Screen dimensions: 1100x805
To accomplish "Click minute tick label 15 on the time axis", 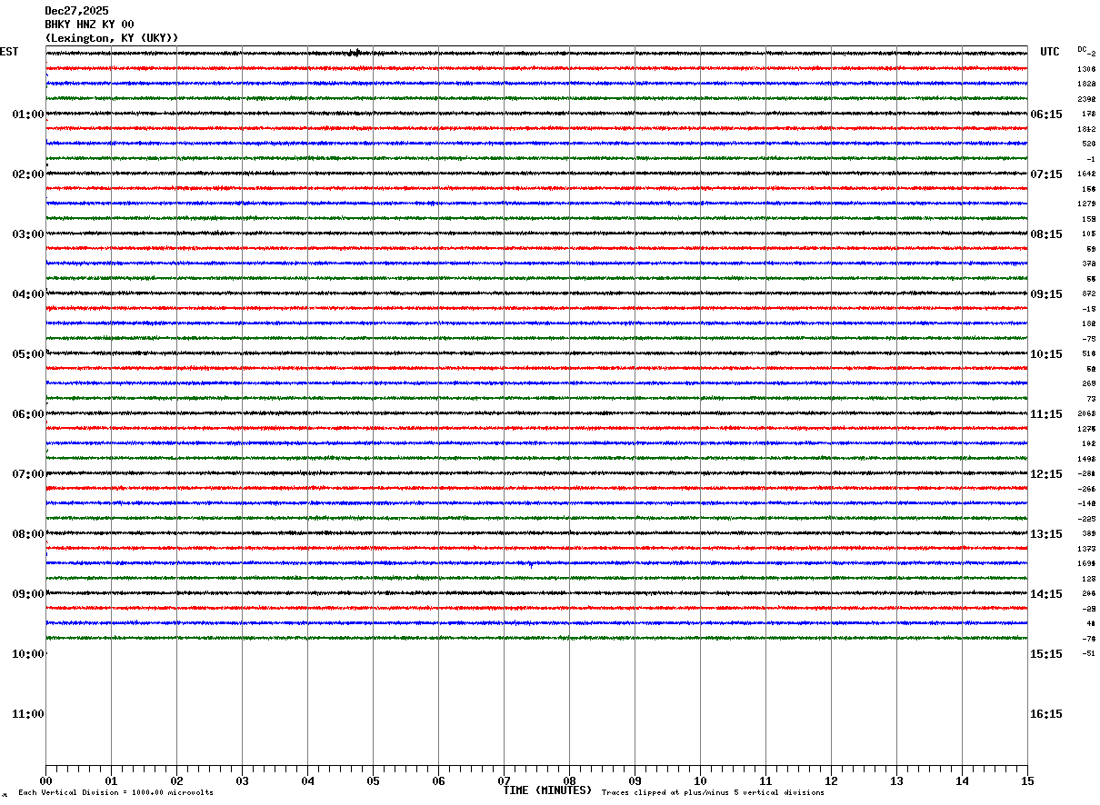I will pos(1027,781).
